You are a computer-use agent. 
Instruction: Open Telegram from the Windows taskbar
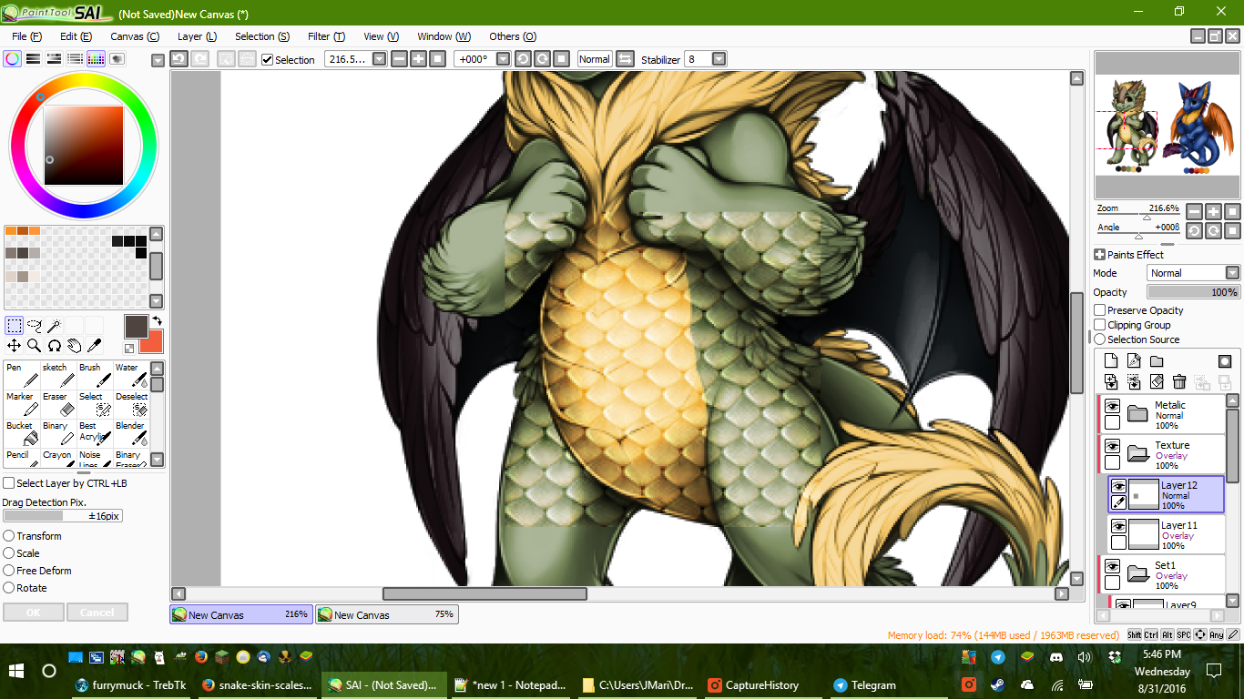(x=863, y=685)
